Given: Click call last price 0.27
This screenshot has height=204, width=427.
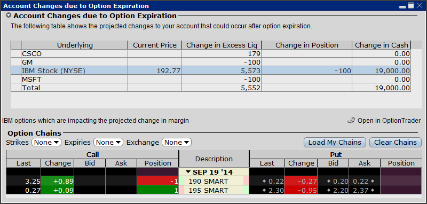Looking at the screenshot, I should click(x=23, y=190).
